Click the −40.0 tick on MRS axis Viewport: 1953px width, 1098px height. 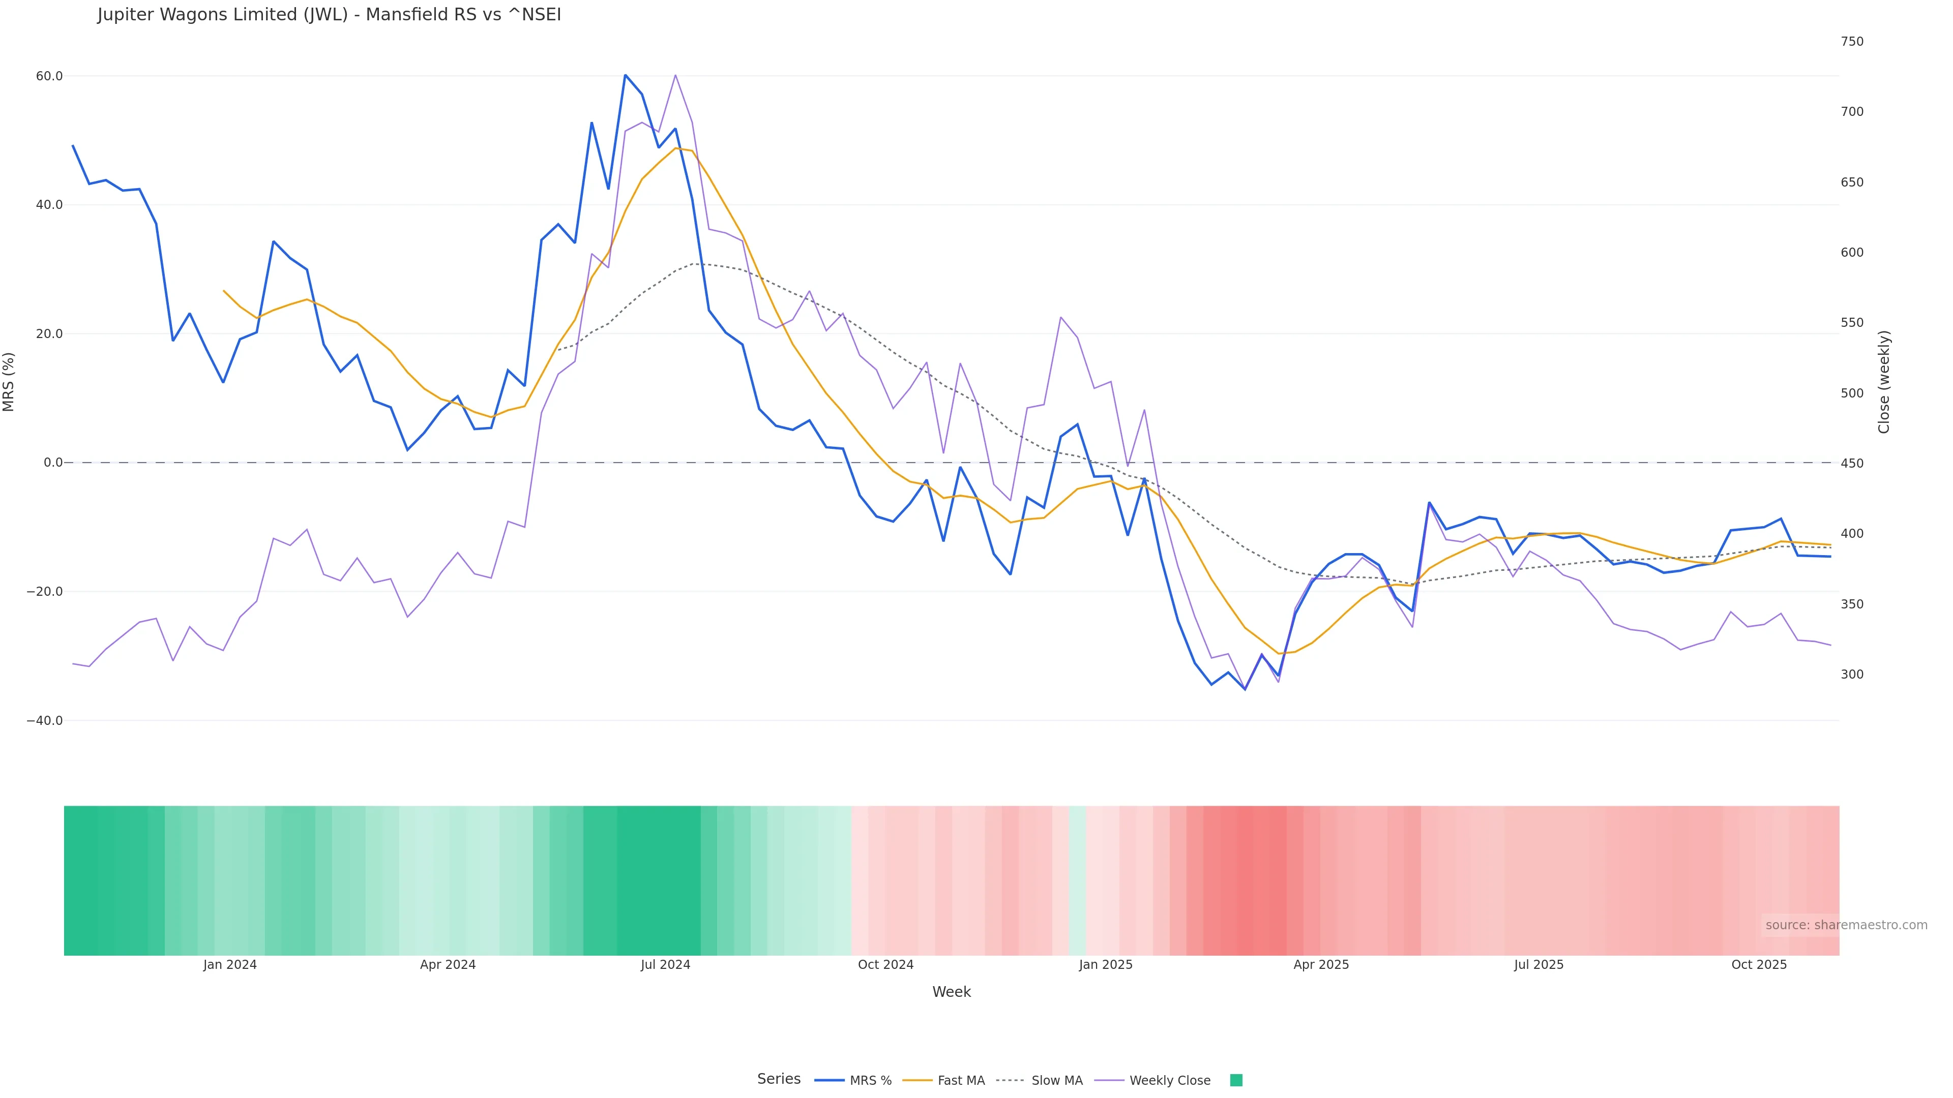[45, 721]
